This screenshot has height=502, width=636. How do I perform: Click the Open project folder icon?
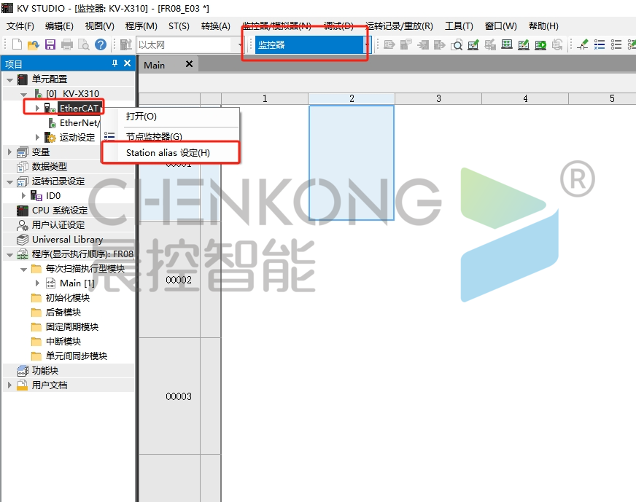click(x=34, y=44)
